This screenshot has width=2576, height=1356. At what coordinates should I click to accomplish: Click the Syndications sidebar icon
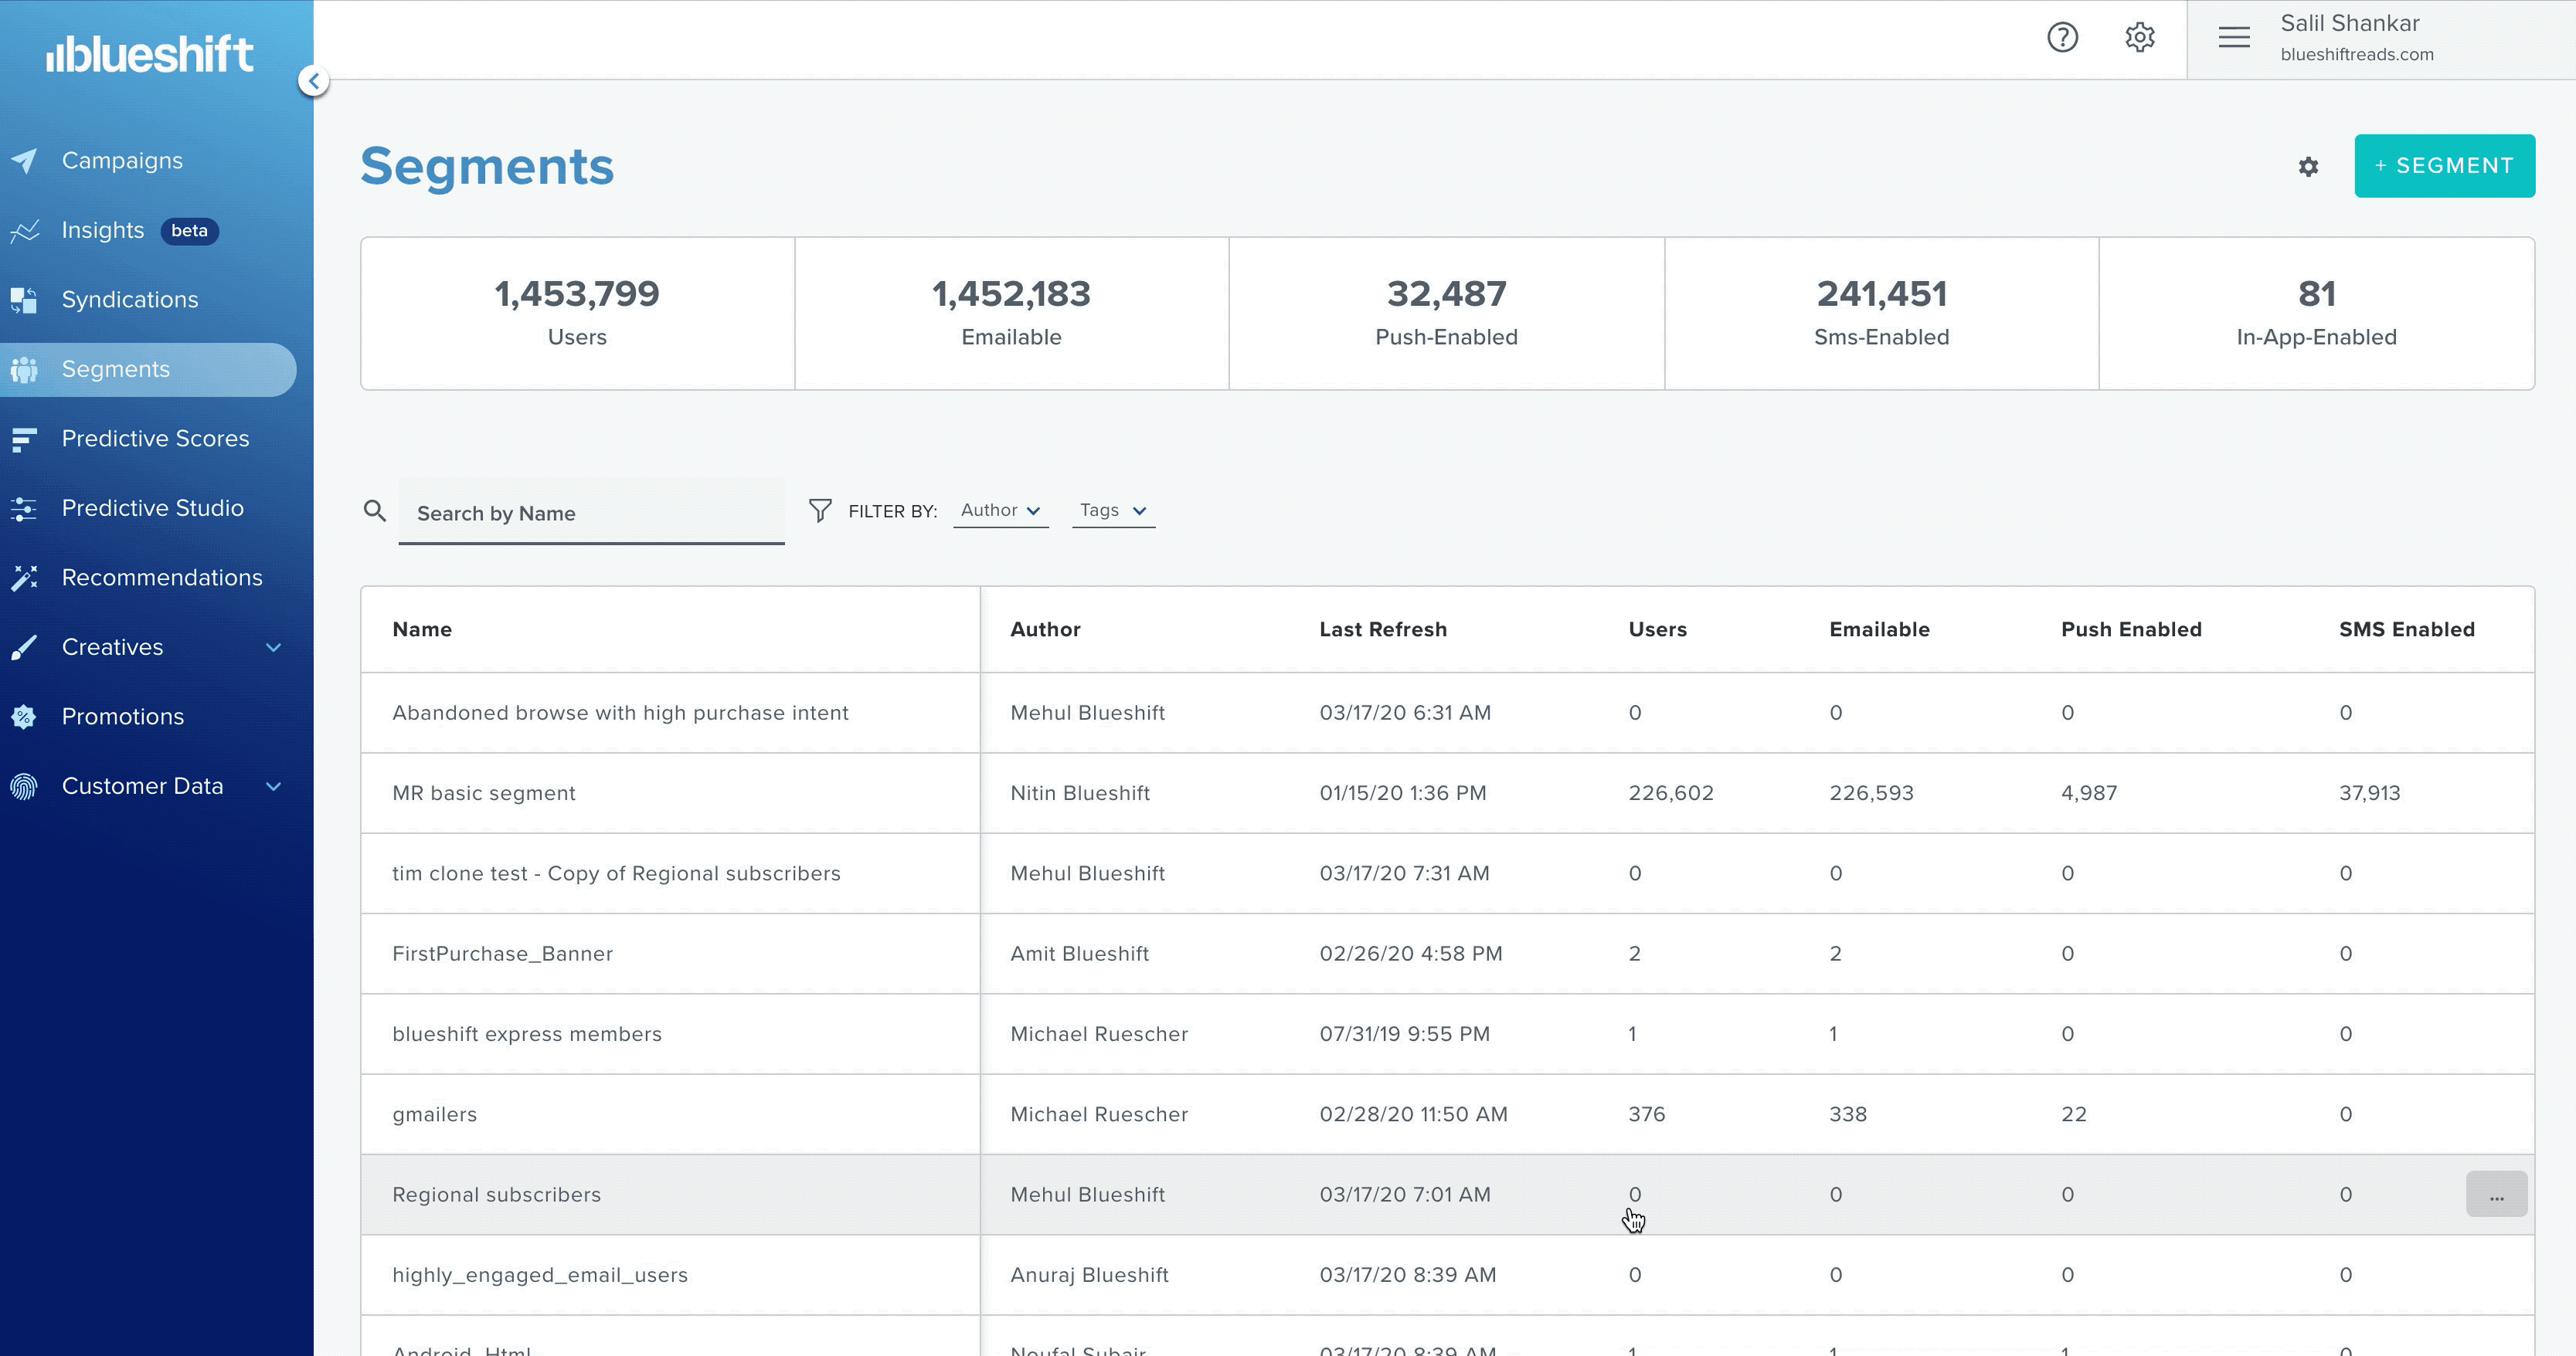point(25,300)
